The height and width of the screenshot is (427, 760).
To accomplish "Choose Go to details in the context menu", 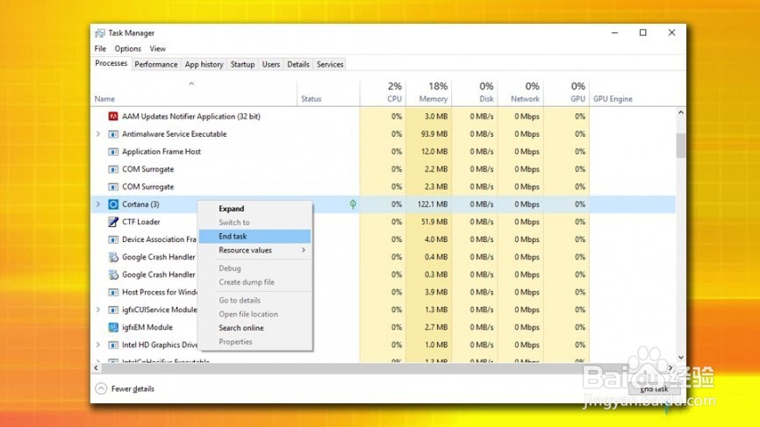I will 255,300.
